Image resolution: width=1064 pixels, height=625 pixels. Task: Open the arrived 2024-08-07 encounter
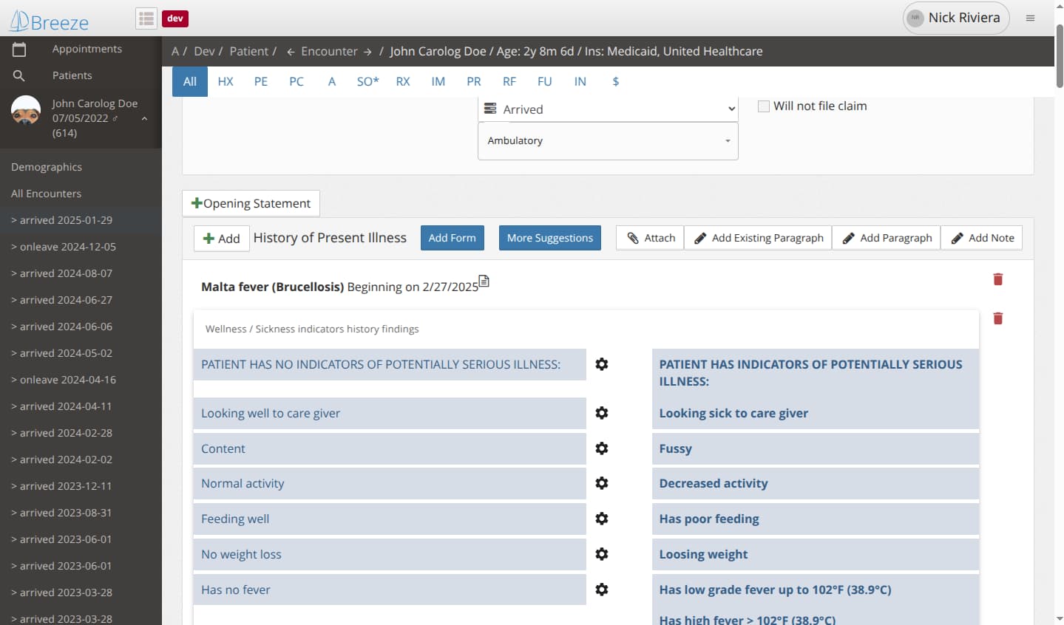[66, 273]
